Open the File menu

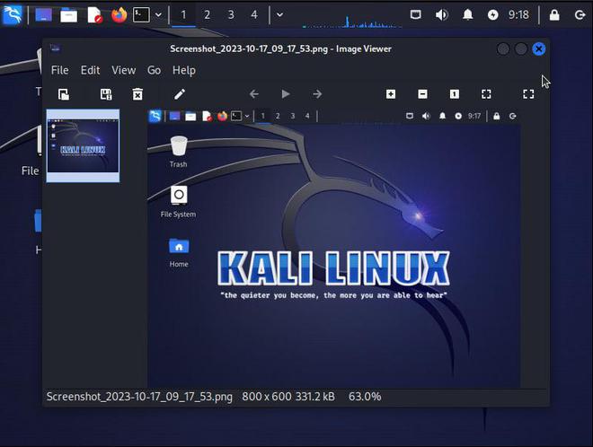[x=60, y=70]
